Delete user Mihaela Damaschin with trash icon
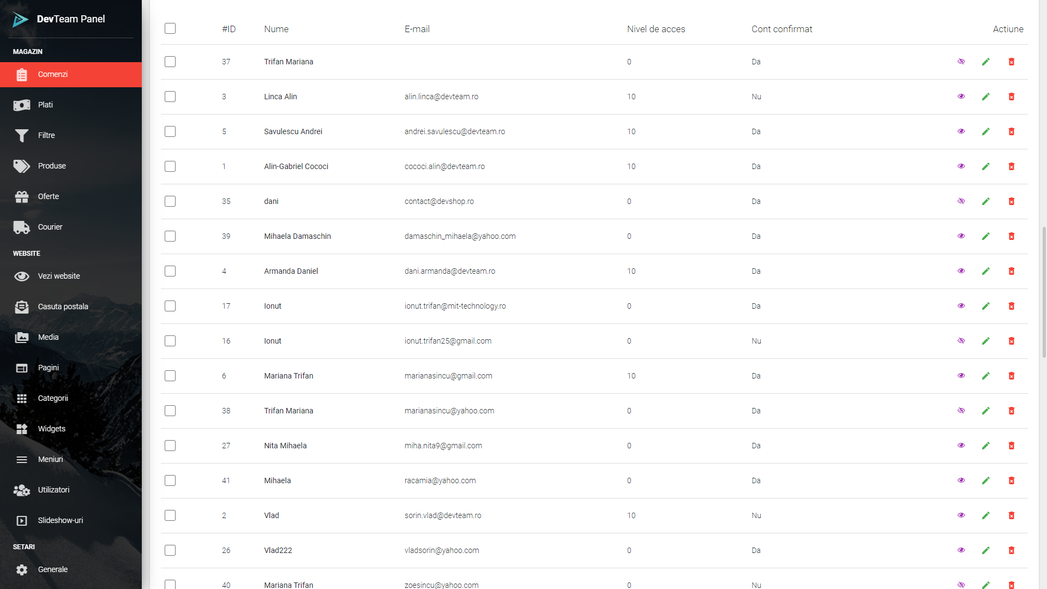 point(1012,236)
